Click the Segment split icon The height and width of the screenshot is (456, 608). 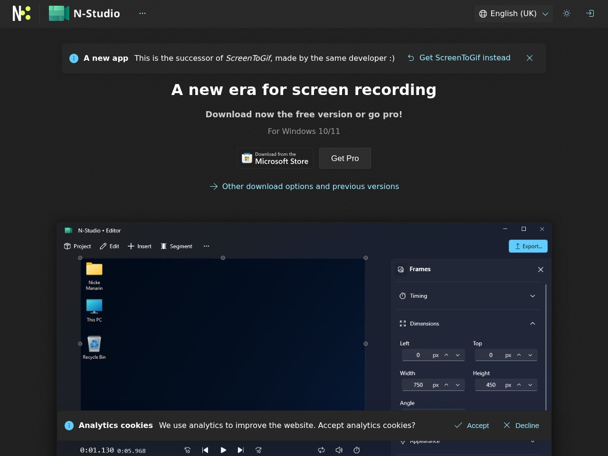[x=164, y=246]
